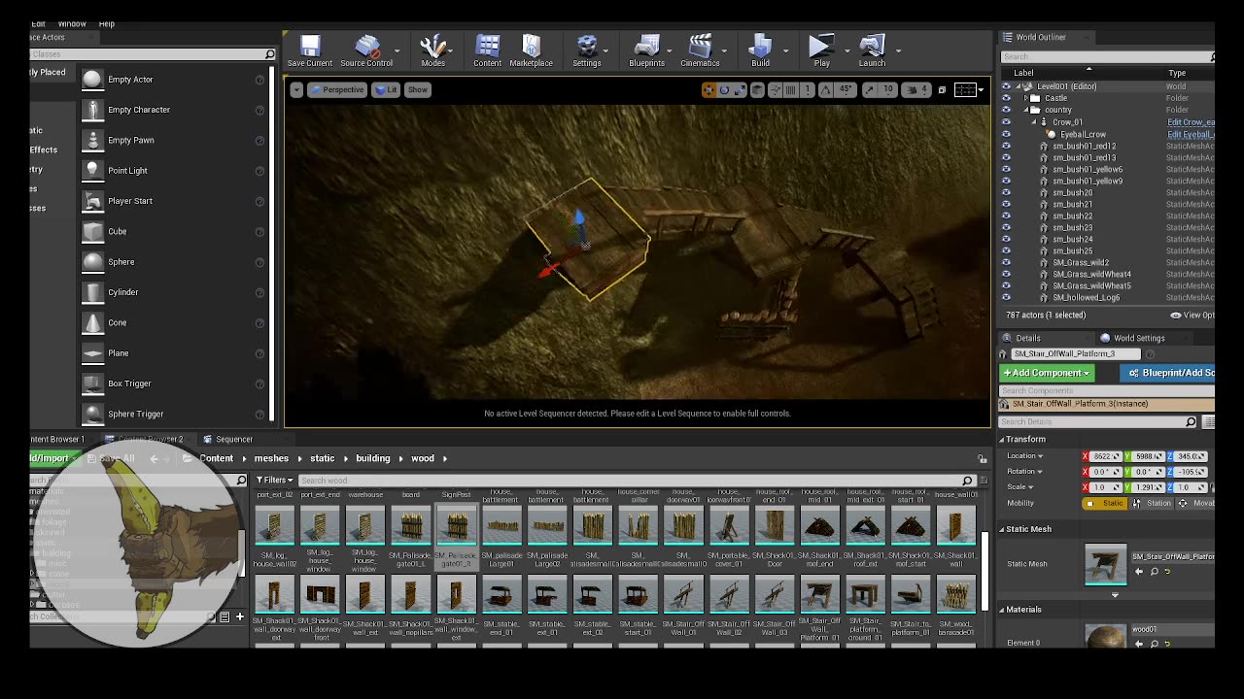This screenshot has width=1244, height=699.
Task: Click the Launch toolbar icon
Action: point(872,50)
